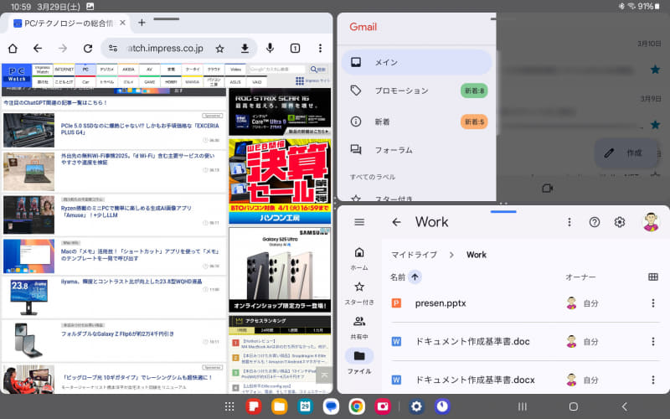Open Chrome tab switcher

pyautogui.click(x=295, y=49)
